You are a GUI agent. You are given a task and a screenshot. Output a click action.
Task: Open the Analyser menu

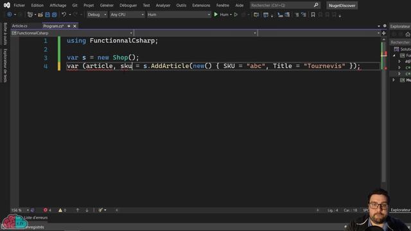(163, 5)
